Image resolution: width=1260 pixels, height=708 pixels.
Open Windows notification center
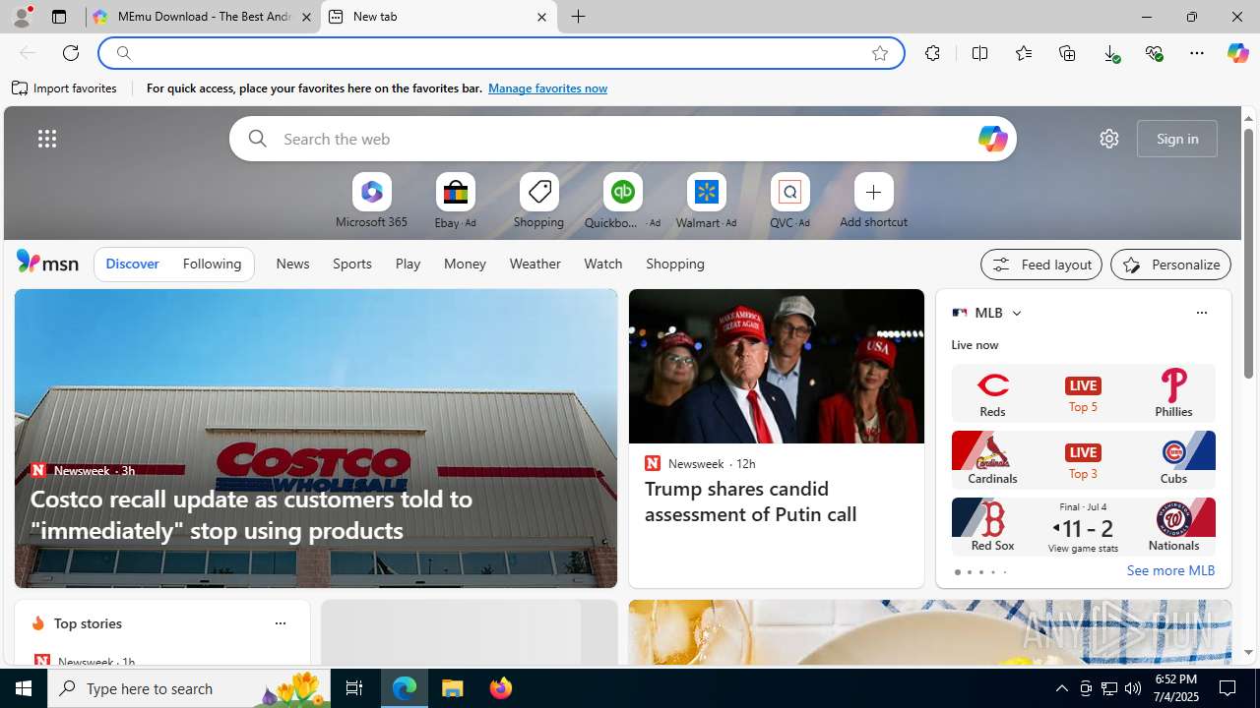pyautogui.click(x=1228, y=688)
